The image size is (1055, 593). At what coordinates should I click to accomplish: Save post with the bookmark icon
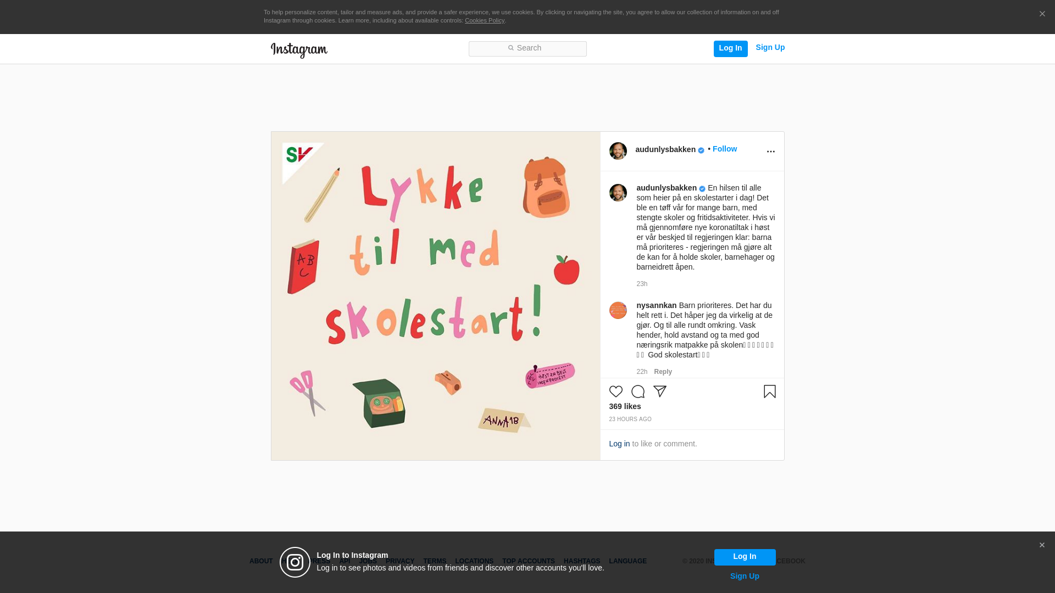click(x=769, y=391)
